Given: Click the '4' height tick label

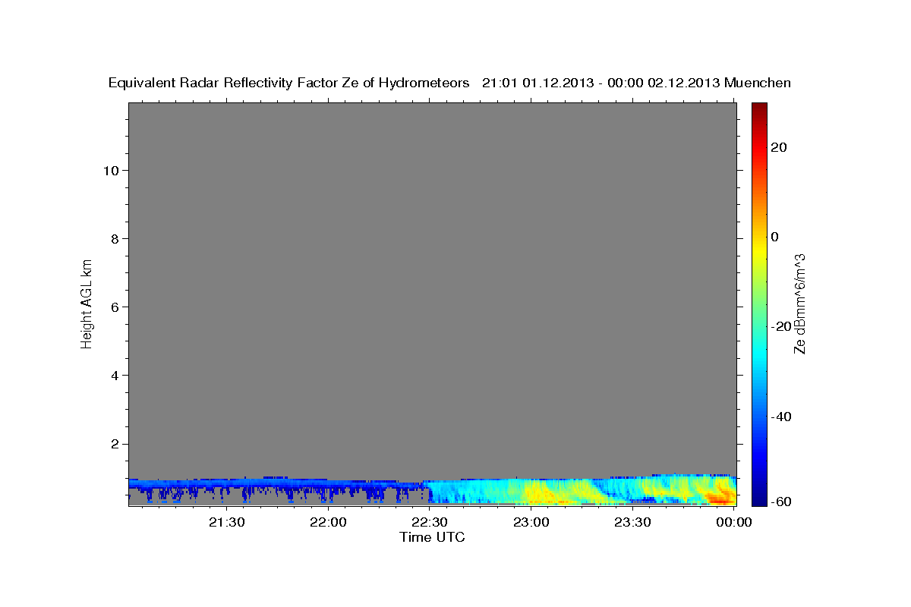Looking at the screenshot, I should pyautogui.click(x=115, y=376).
